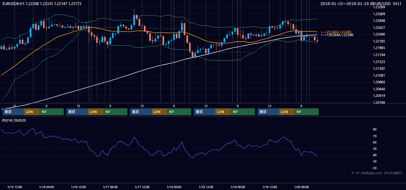Image resolution: width=406 pixels, height=190 pixels.
Task: Click the 1/18 00:00 time axis label
Action: (174, 187)
